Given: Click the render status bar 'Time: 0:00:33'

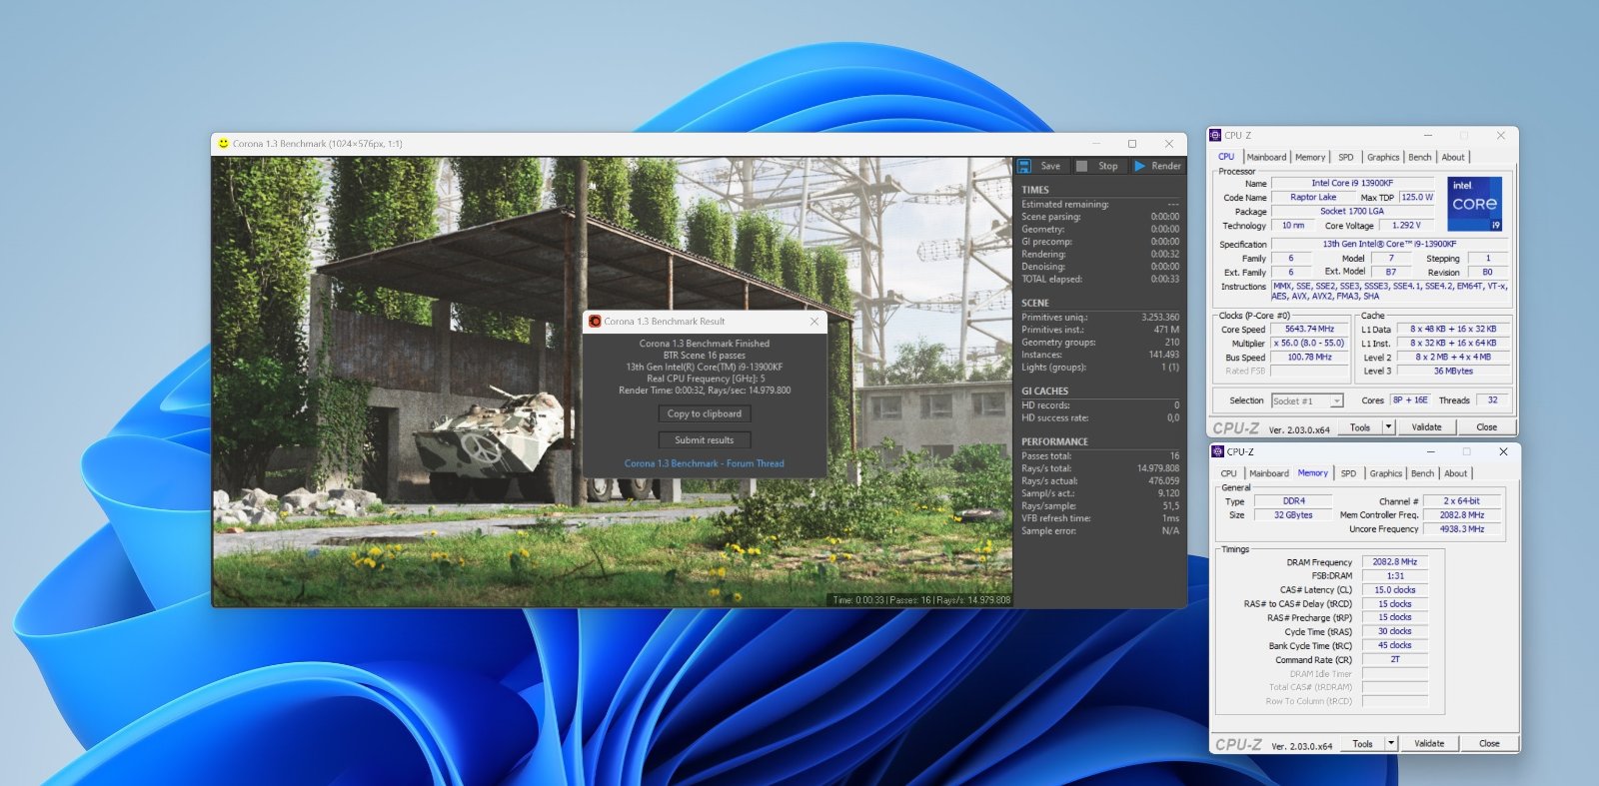Looking at the screenshot, I should 921,600.
